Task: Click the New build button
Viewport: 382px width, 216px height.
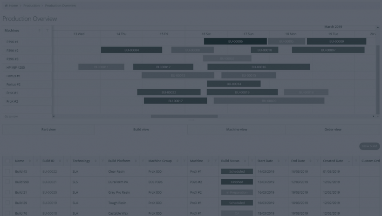Action: point(369,146)
